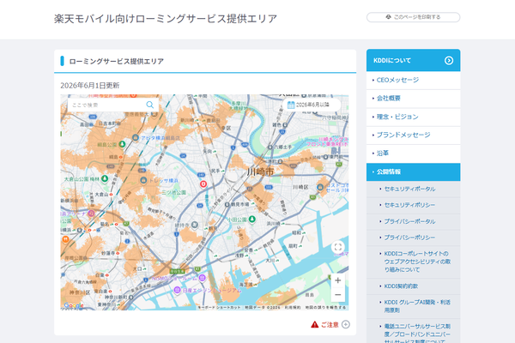Toggle fullscreen map view

coord(337,247)
